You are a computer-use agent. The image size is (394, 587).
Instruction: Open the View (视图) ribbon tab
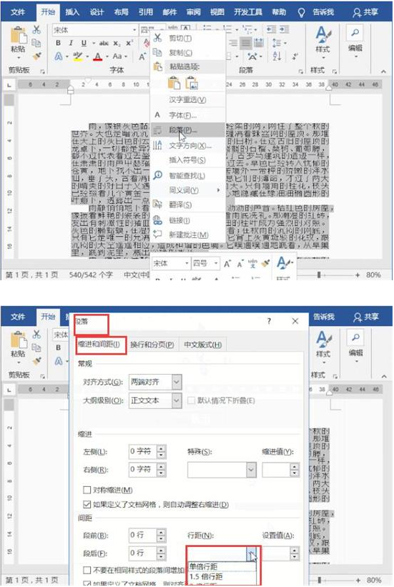(x=217, y=12)
